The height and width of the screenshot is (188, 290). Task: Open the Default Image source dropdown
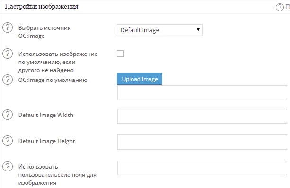click(x=160, y=30)
